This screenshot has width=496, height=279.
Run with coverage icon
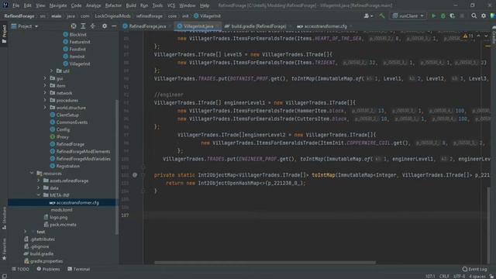(x=453, y=15)
